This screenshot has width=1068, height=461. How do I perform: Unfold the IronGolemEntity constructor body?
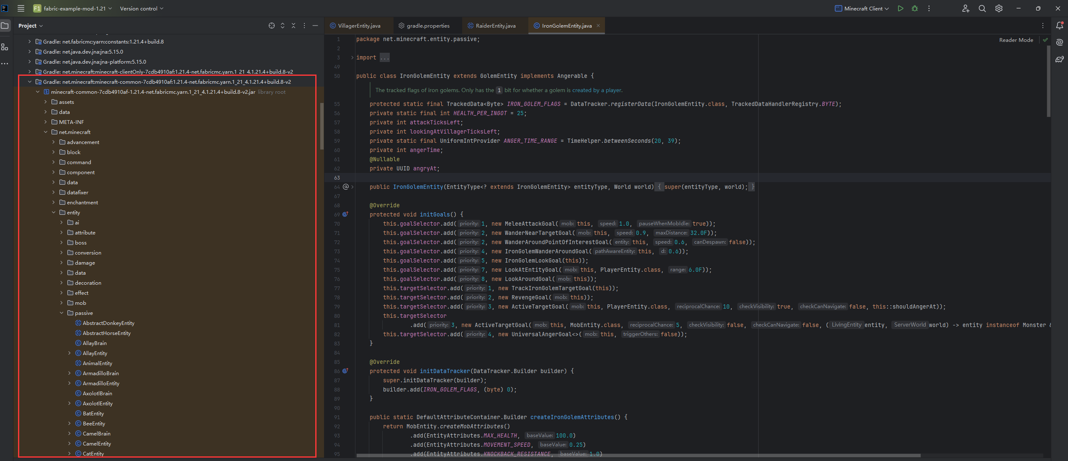[353, 187]
